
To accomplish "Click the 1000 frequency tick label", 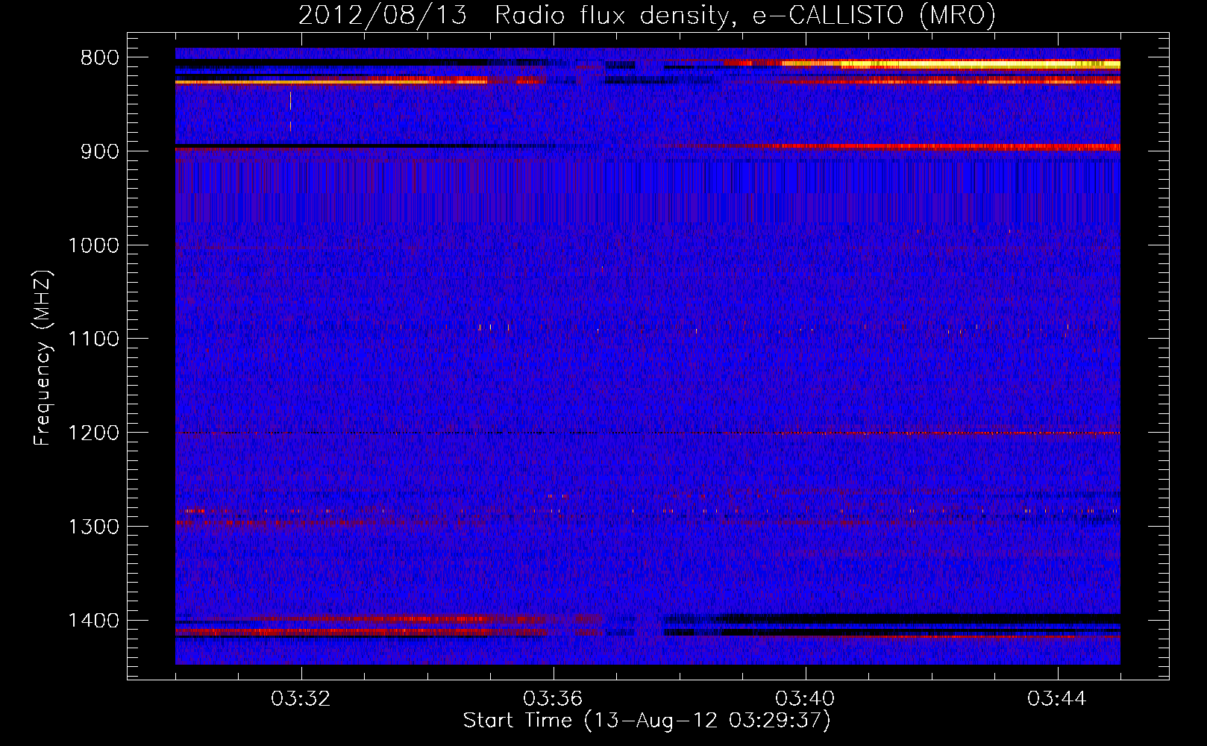I will point(93,245).
